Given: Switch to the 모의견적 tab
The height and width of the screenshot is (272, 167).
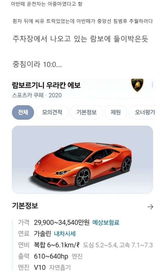Looking at the screenshot, I should pos(52,113).
